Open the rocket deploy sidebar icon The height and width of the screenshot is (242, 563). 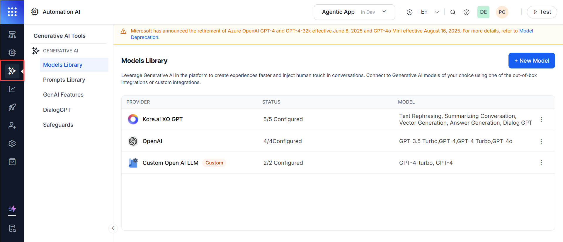(12, 107)
